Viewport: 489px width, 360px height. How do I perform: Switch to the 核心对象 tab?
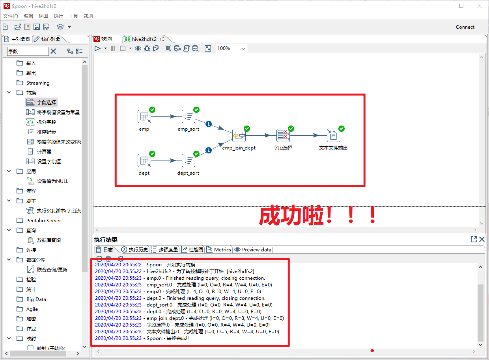(x=47, y=39)
